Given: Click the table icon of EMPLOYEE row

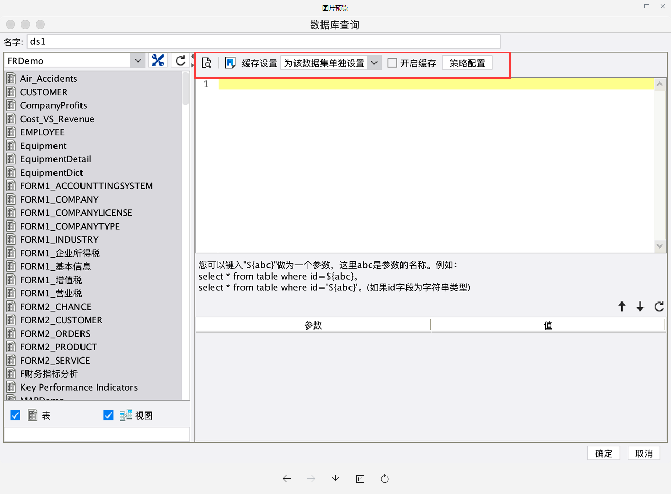Looking at the screenshot, I should click(11, 132).
